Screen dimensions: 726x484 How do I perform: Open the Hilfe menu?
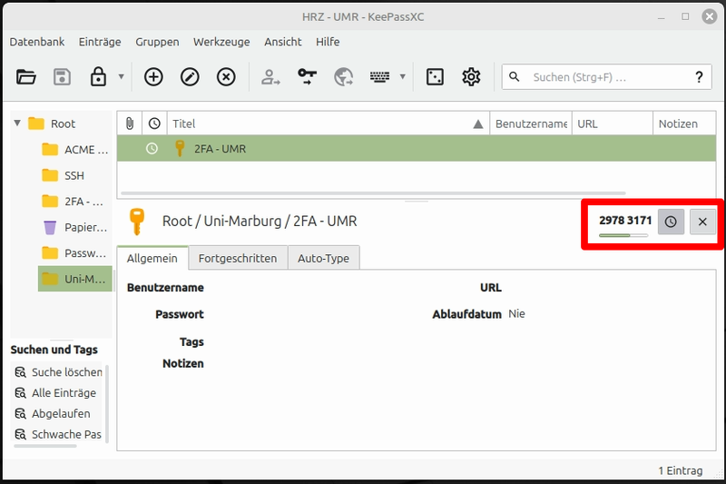[x=328, y=42]
